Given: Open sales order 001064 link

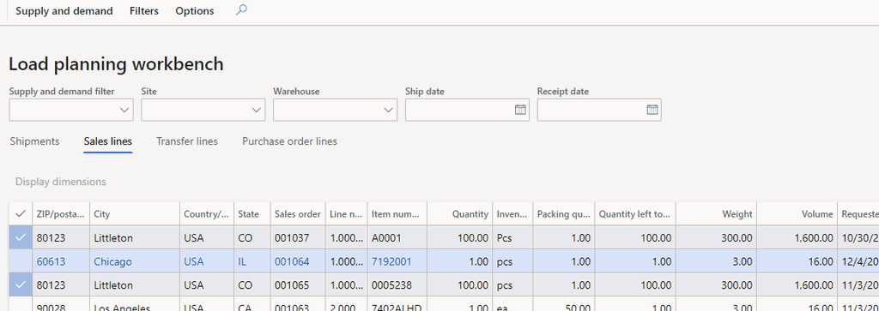Looking at the screenshot, I should [292, 261].
